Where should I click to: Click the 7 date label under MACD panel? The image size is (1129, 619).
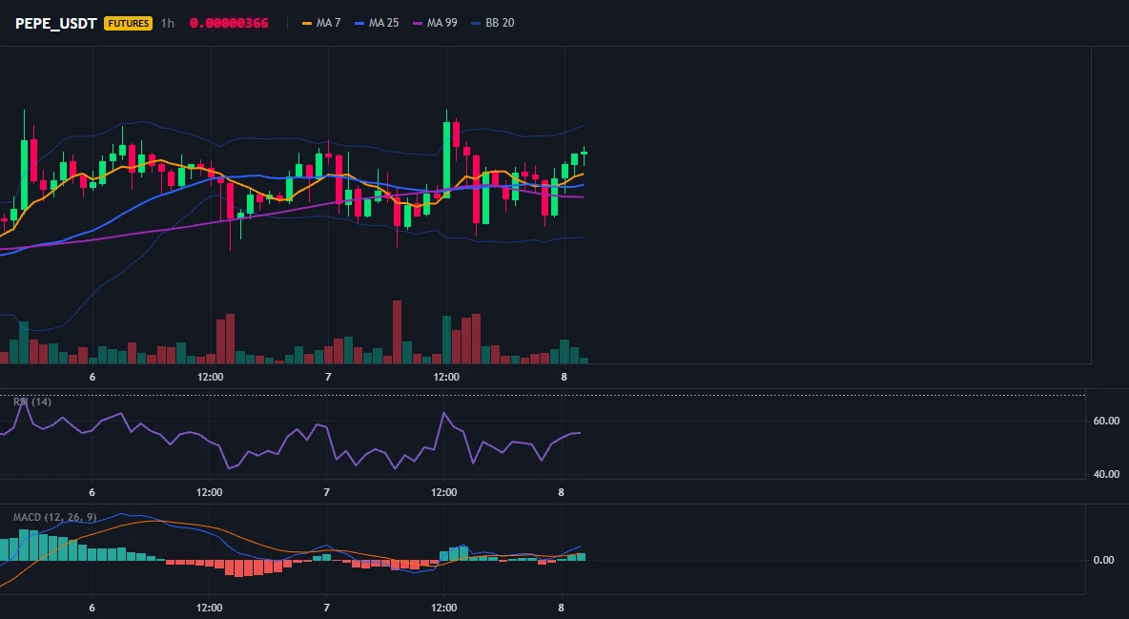click(x=326, y=608)
